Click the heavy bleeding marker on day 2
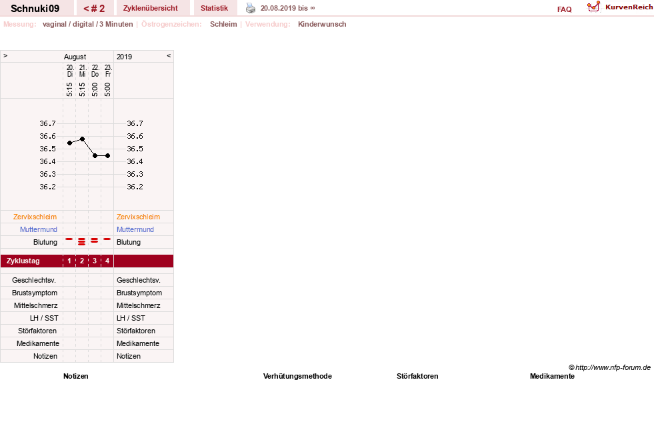 pyautogui.click(x=82, y=241)
